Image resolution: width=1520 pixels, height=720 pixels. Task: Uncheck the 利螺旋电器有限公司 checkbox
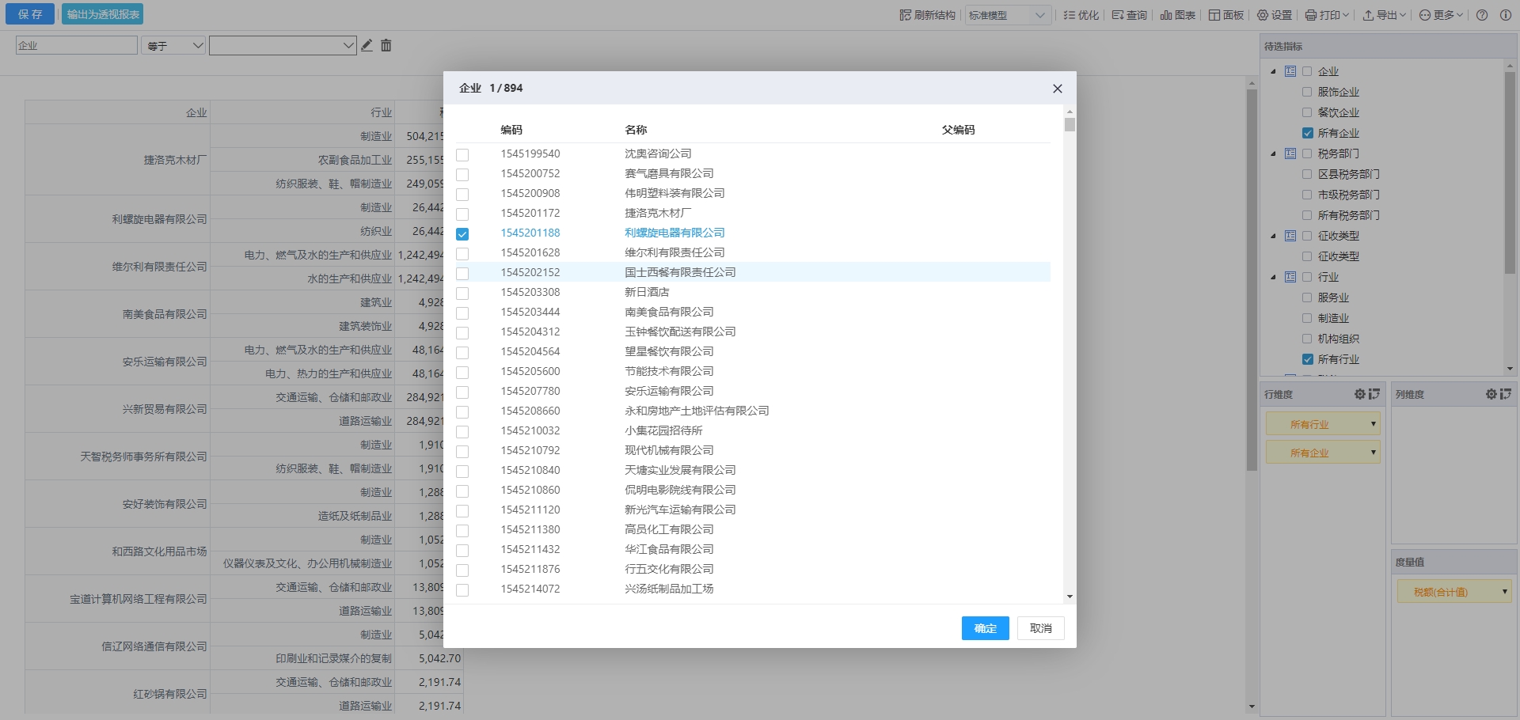tap(462, 233)
